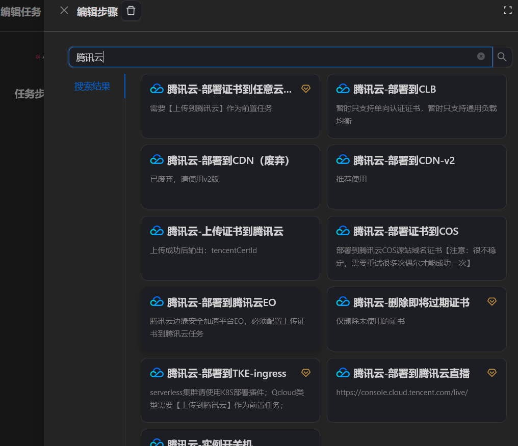Click cloud icon of 部署证书到COS card
The height and width of the screenshot is (446, 518).
click(343, 231)
